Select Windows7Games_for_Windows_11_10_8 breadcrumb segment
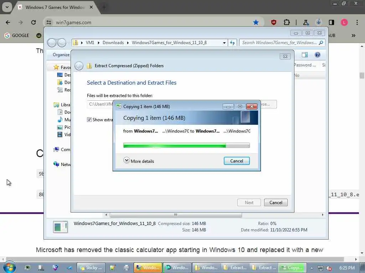The height and width of the screenshot is (273, 365). point(169,43)
